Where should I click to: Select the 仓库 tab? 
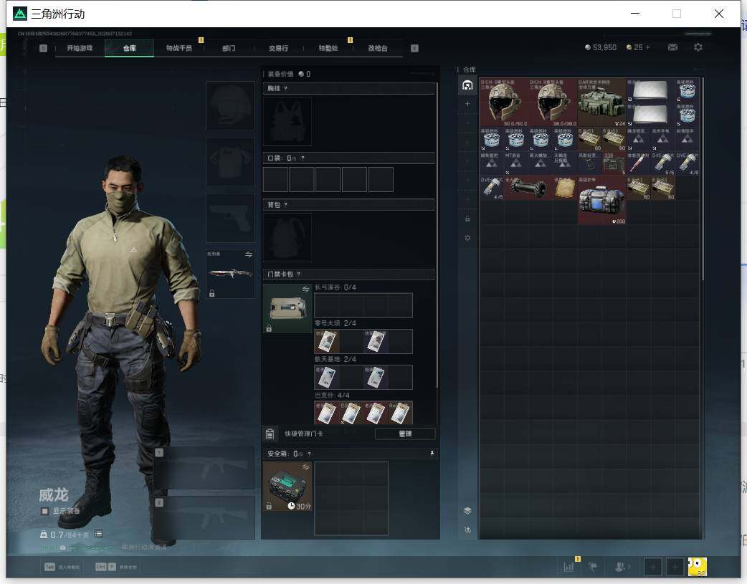[x=129, y=48]
